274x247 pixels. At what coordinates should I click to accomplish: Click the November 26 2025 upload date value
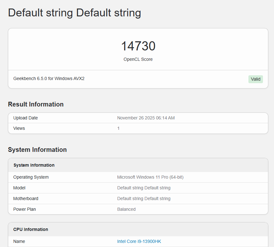pyautogui.click(x=146, y=118)
